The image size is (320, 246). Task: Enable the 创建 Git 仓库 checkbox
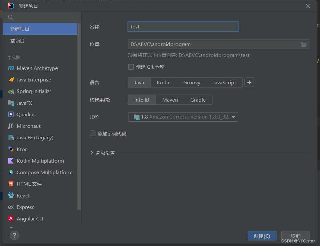pos(131,67)
